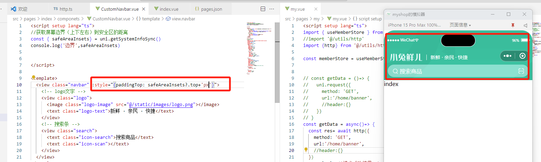
Task: Click breadcrumb 'template' symbol
Action: (148, 19)
